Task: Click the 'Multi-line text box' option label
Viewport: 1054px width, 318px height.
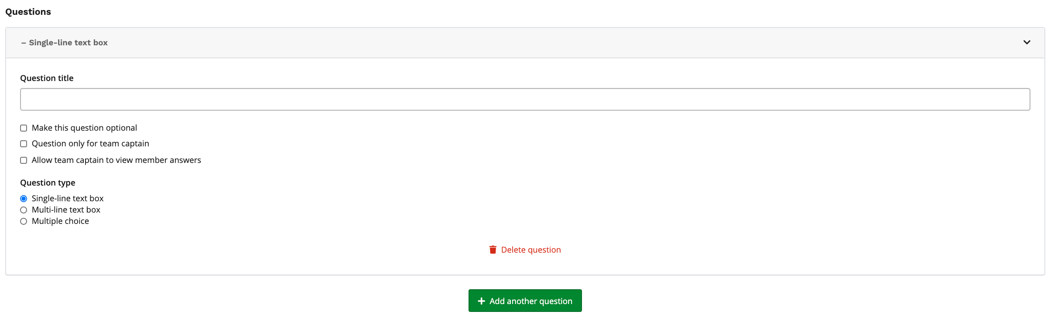Action: pos(66,210)
